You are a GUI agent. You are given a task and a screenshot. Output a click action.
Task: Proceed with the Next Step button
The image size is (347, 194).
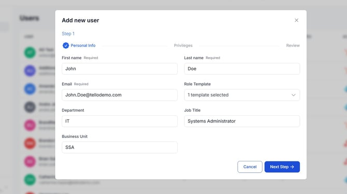tap(282, 167)
